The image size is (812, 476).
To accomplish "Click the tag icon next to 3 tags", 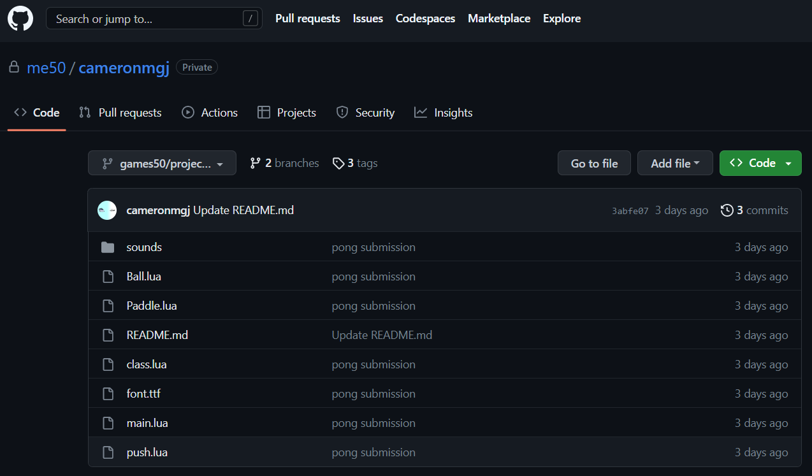I will tap(338, 163).
